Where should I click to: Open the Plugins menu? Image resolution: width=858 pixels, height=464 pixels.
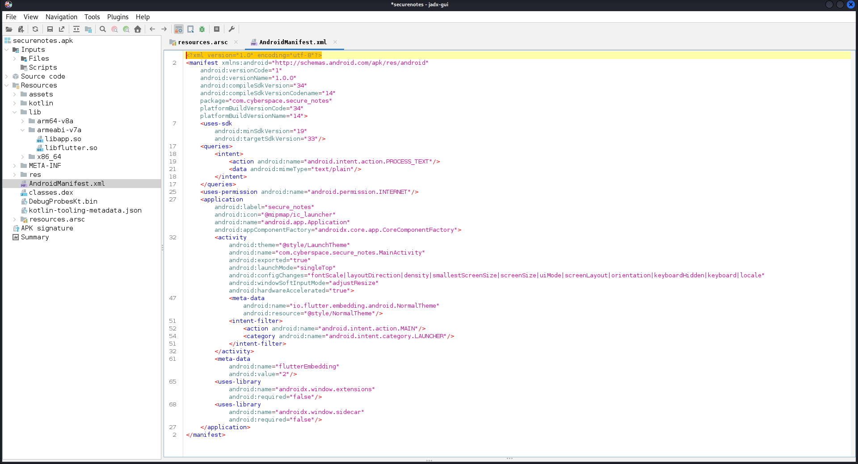(118, 17)
